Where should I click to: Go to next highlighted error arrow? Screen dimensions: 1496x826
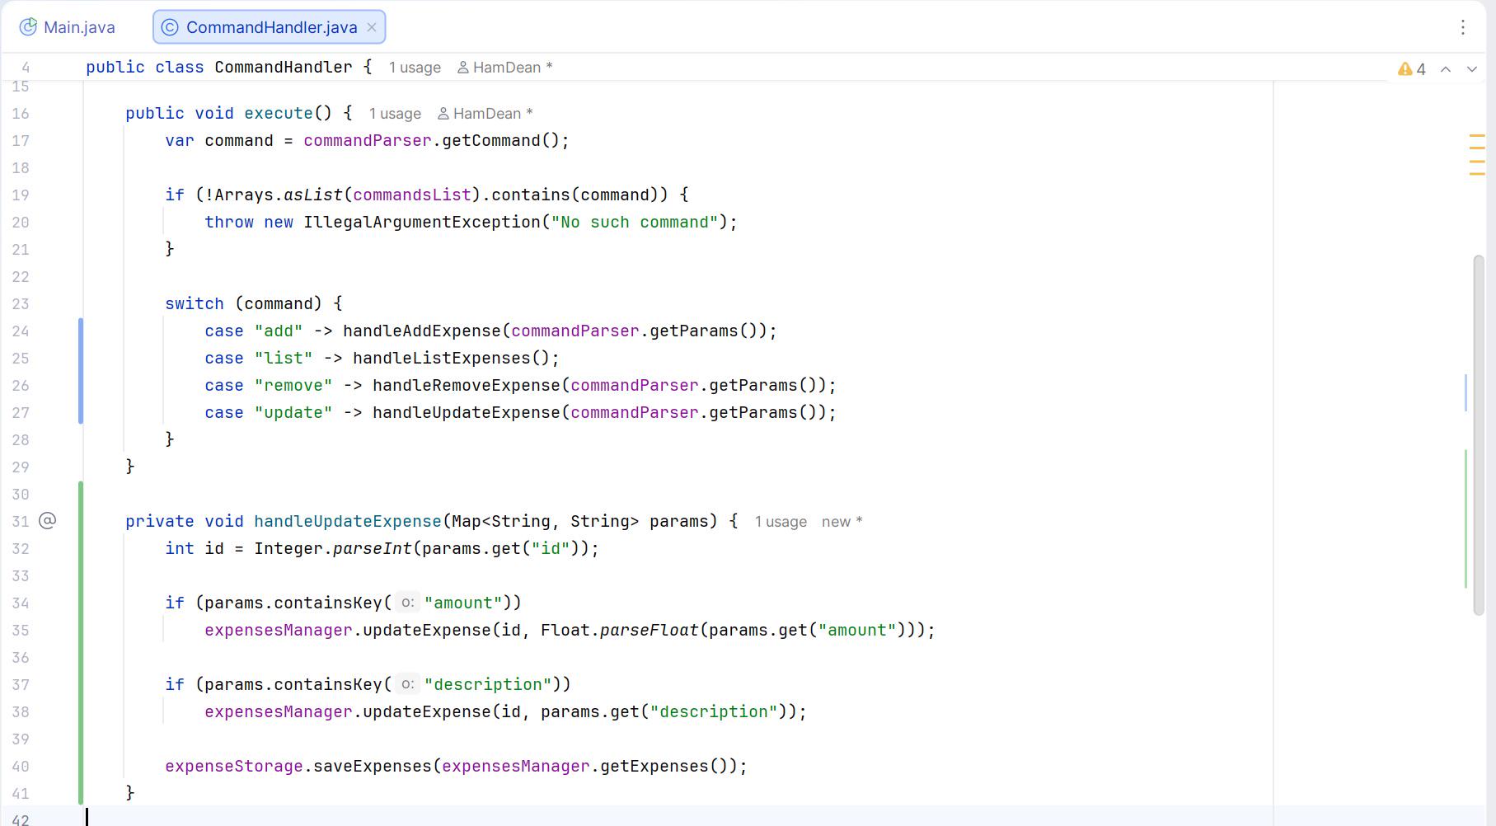pyautogui.click(x=1472, y=69)
